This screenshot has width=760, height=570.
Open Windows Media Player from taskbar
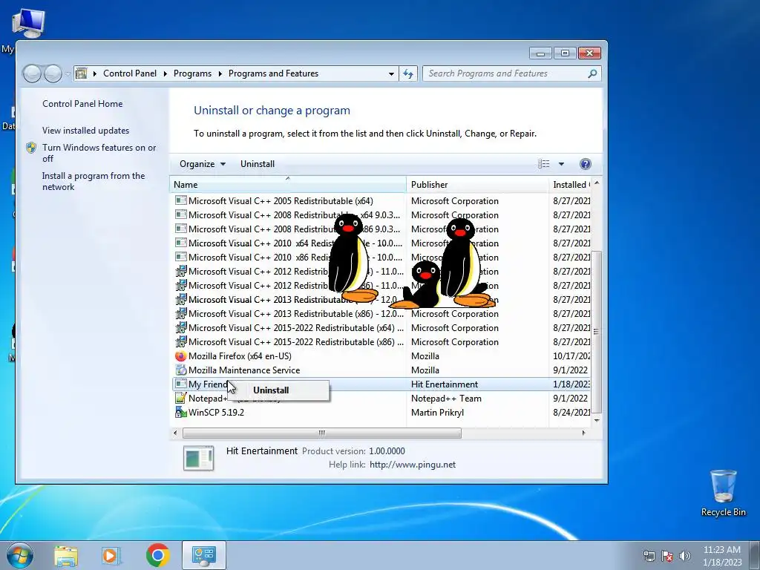coord(111,556)
